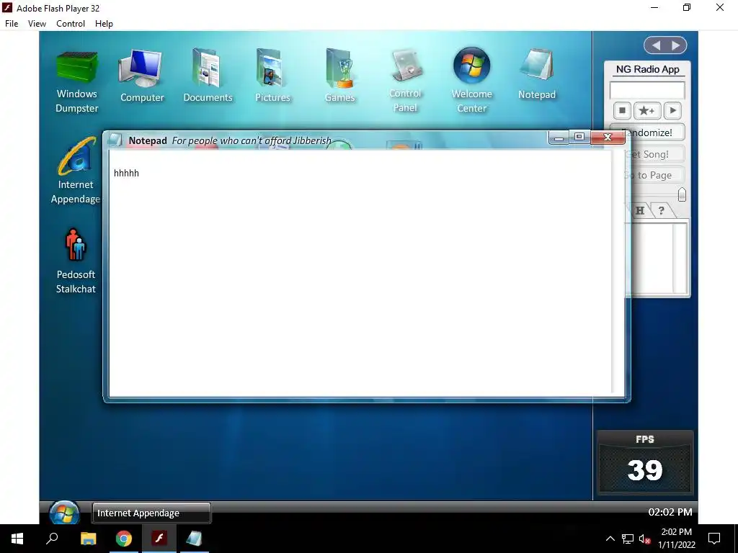738x553 pixels.
Task: Click the NG Radio song input field
Action: [x=647, y=90]
